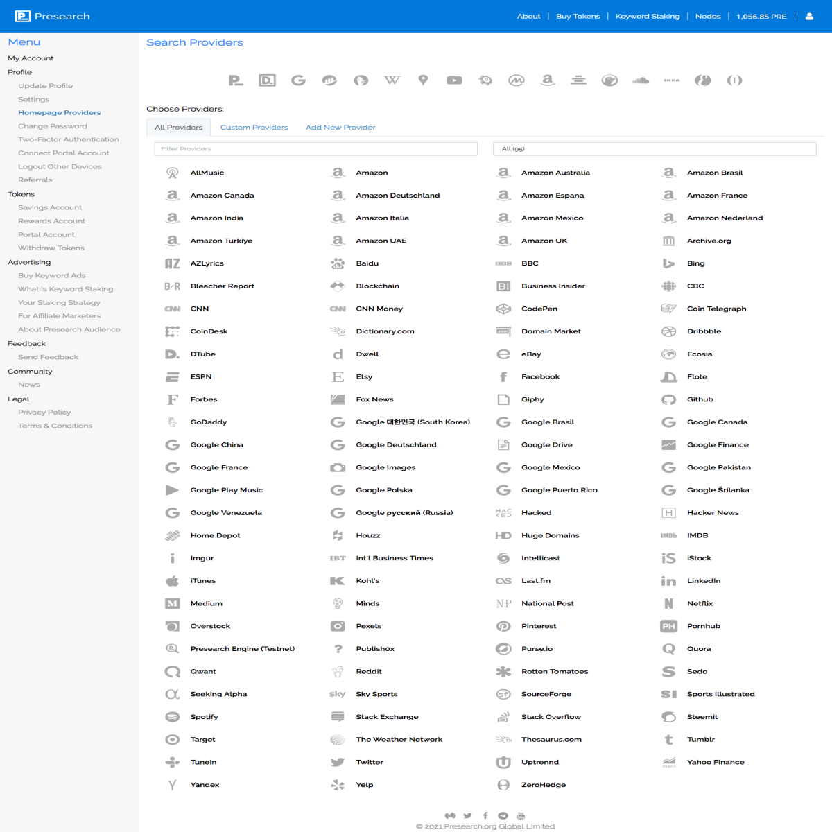The image size is (832, 832).
Task: Open the Telegram link in footer
Action: point(503,815)
